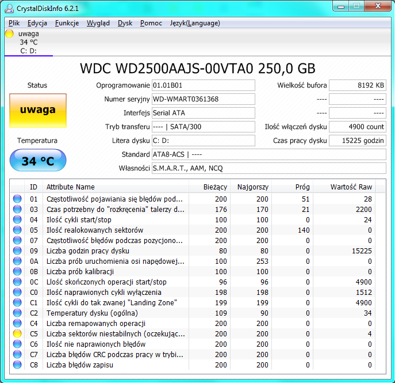Open the Pomoc menu
The image size is (395, 383).
click(x=151, y=23)
